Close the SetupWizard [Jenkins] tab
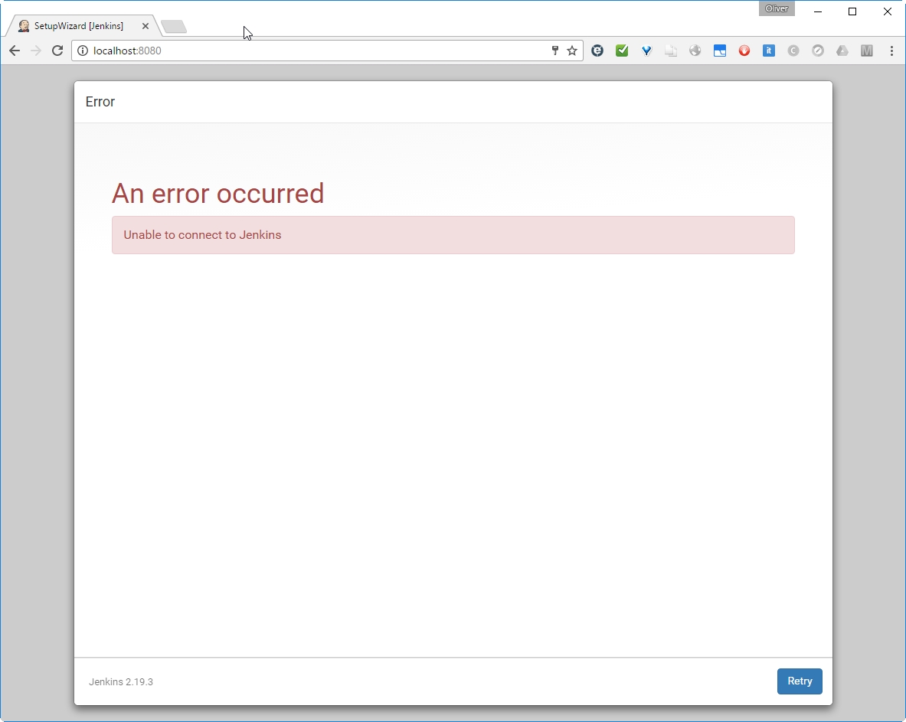 (x=146, y=26)
